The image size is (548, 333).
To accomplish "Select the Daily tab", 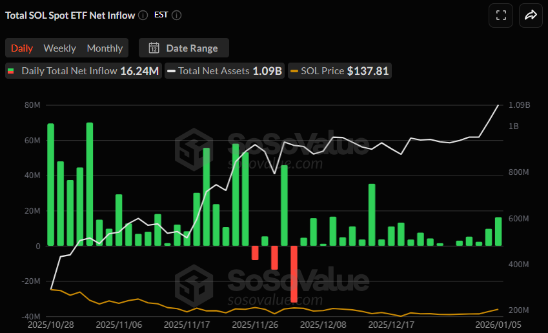I will tap(22, 48).
